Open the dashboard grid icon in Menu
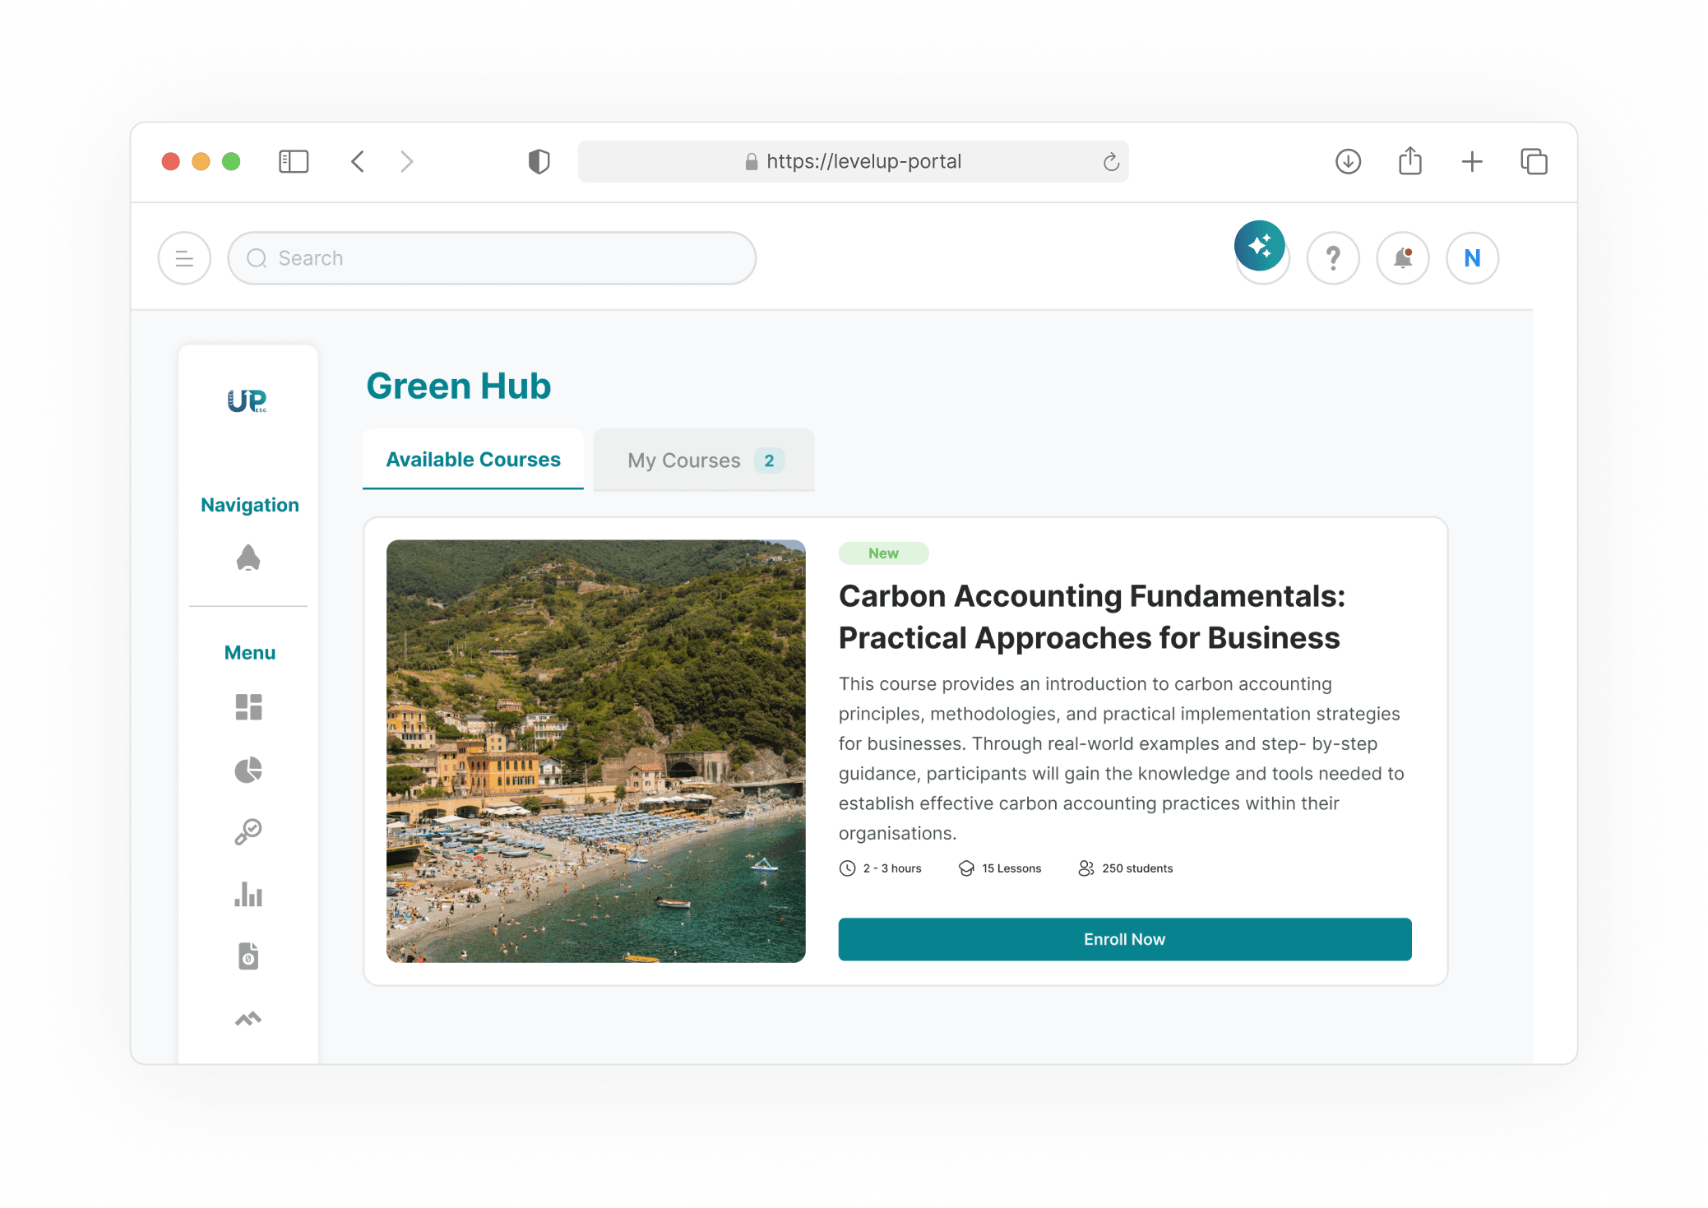Screen dimensions: 1708x1208 (x=248, y=707)
